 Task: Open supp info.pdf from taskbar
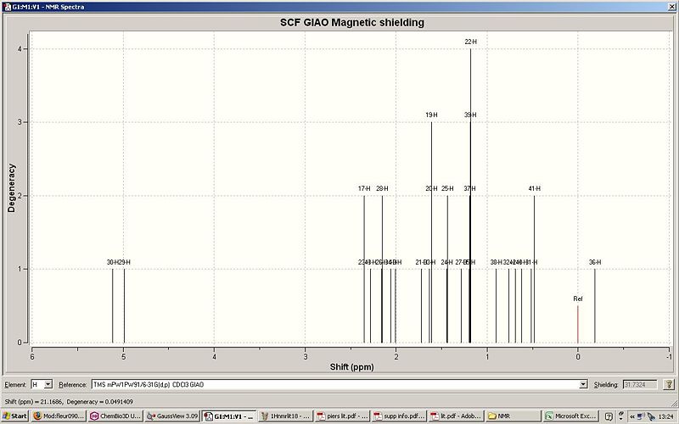(x=399, y=416)
